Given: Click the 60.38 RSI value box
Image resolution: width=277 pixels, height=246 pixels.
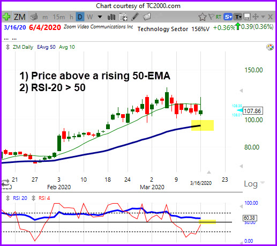Looking at the screenshot, I should pos(250,218).
